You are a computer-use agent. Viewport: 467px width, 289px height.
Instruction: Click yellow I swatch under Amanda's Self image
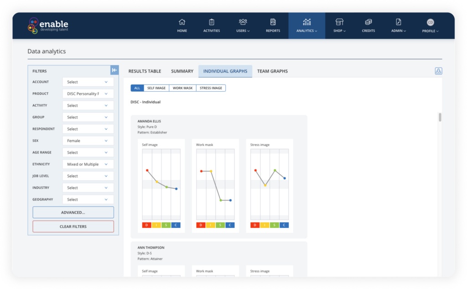coord(156,225)
